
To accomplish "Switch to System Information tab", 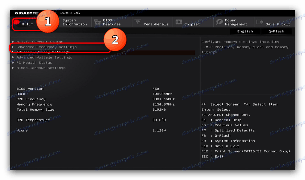I will (x=75, y=22).
